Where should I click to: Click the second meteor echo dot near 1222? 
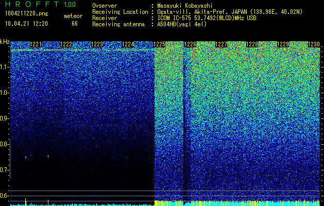[x=48, y=156]
